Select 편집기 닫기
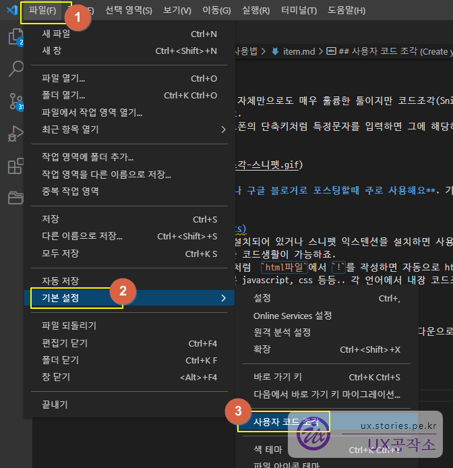This screenshot has height=468, width=453. [x=129, y=343]
